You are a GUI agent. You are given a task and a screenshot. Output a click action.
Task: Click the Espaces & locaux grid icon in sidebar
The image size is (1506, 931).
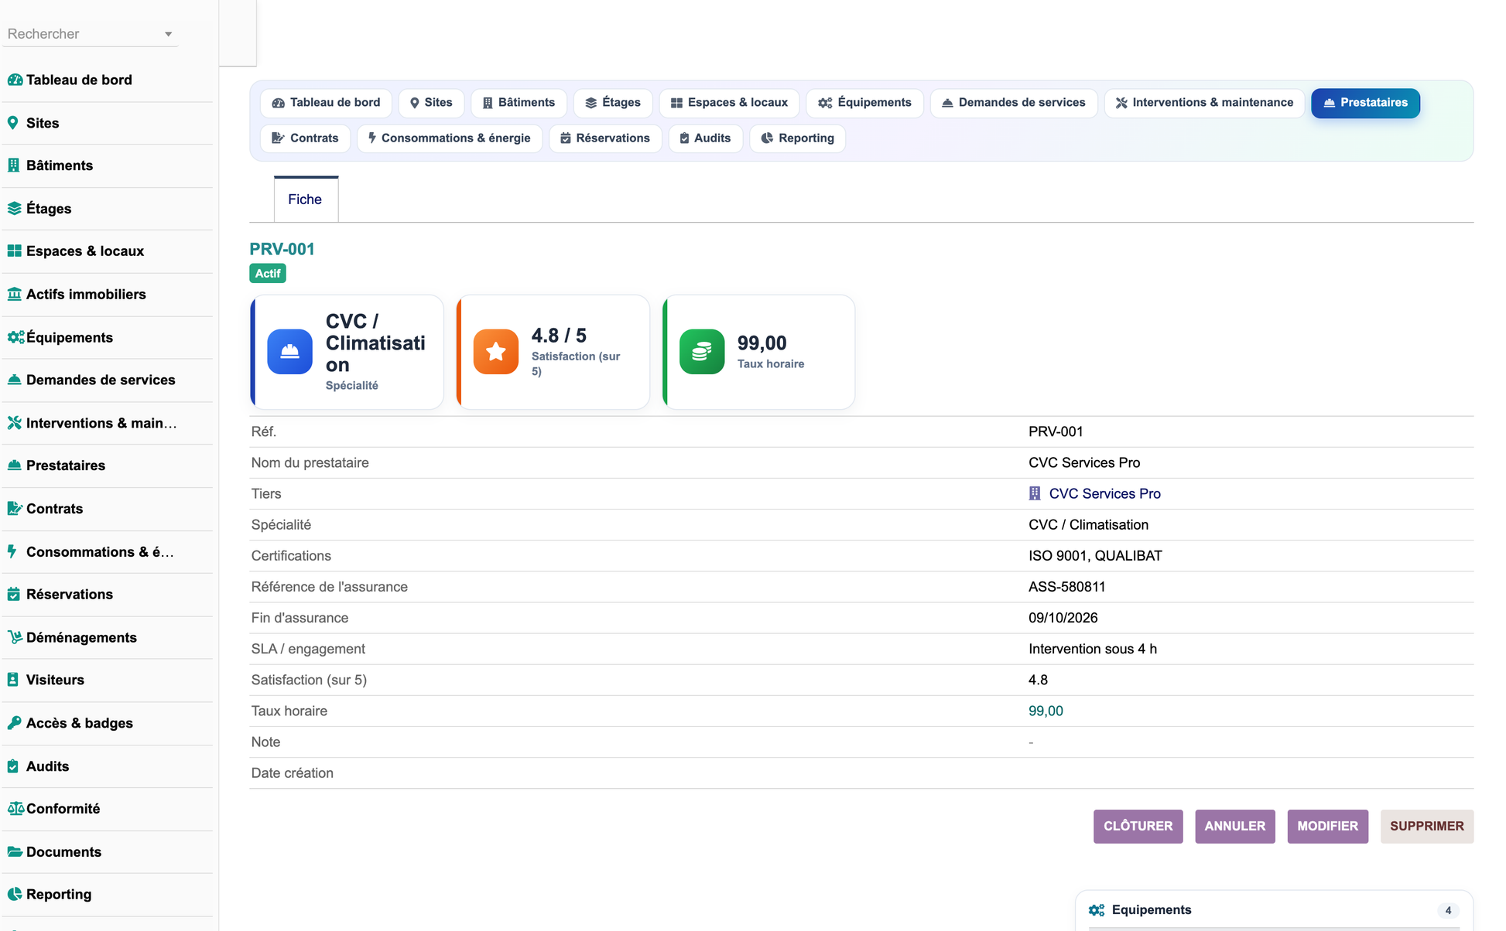click(x=15, y=251)
